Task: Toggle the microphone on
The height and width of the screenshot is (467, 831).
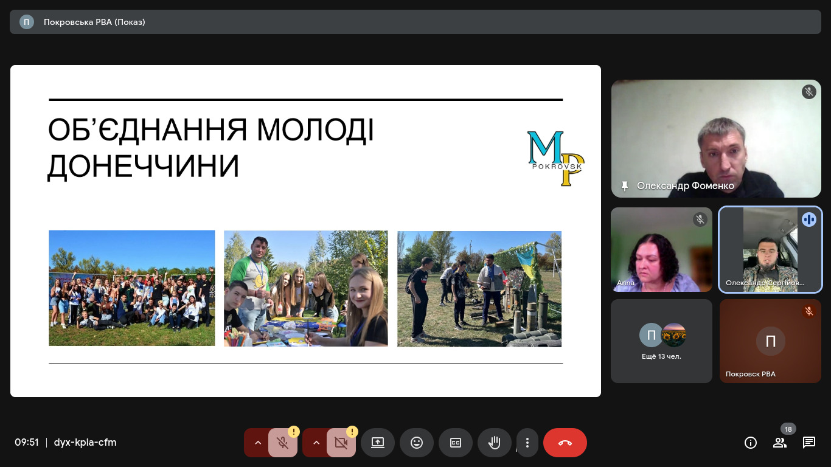Action: (283, 443)
